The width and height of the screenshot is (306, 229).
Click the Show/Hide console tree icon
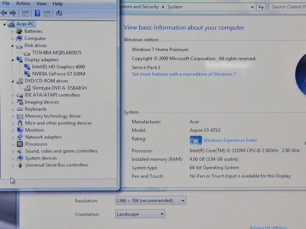coord(25,13)
